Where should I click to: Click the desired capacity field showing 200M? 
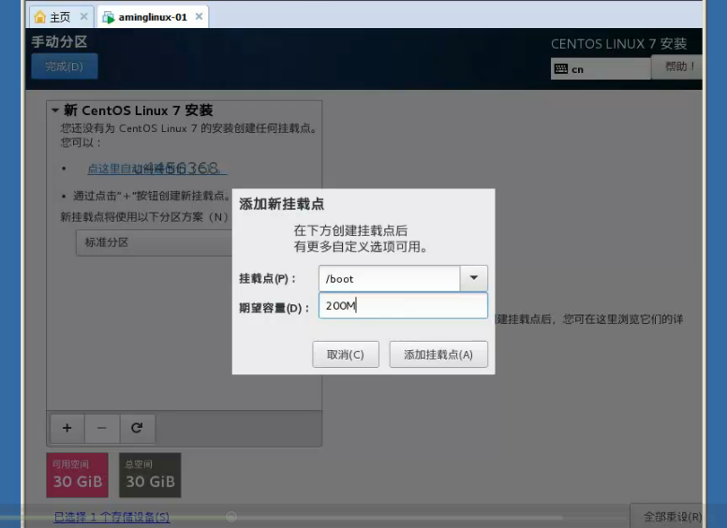[403, 306]
